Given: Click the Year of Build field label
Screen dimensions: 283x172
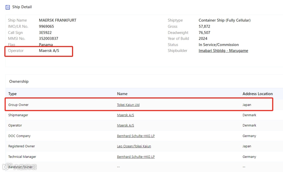Looking at the screenshot, I should click(178, 38).
